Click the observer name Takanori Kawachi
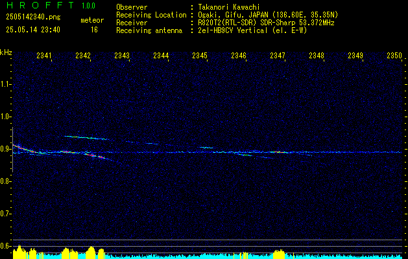Viewport: 408px width, 259px height. coord(229,7)
